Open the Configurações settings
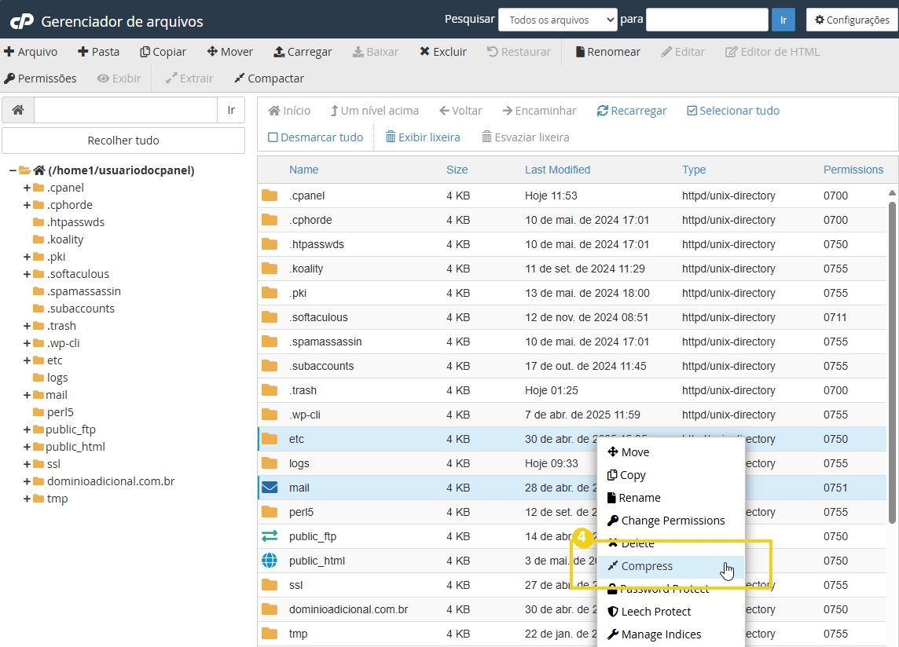 pos(852,20)
